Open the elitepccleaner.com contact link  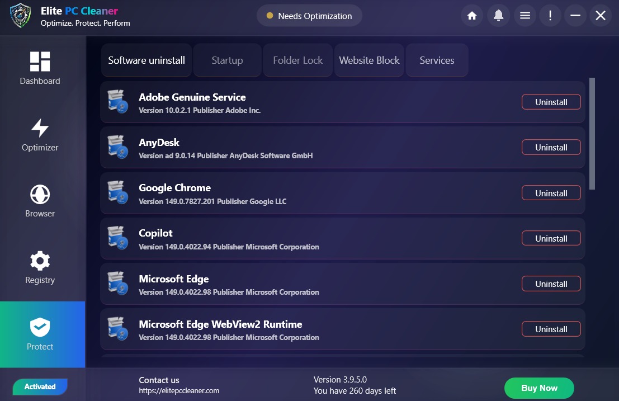tap(179, 391)
